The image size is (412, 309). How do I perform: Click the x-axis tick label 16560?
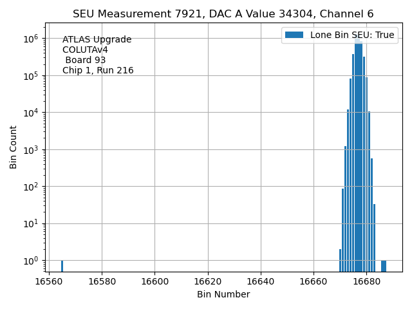pos(49,281)
